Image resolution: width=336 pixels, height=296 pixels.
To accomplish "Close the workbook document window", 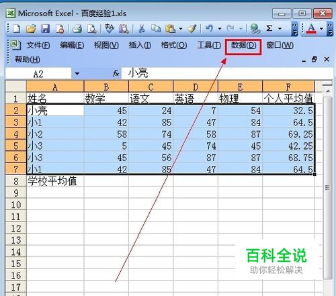I will [x=327, y=59].
